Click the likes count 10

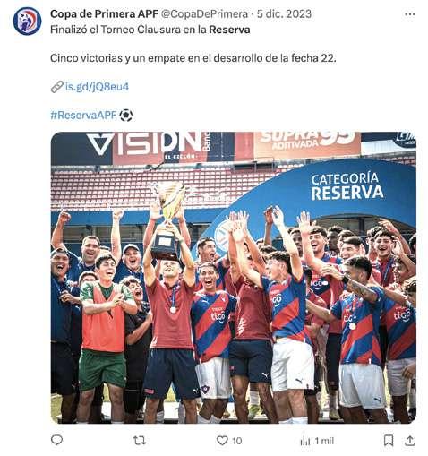pos(237,441)
